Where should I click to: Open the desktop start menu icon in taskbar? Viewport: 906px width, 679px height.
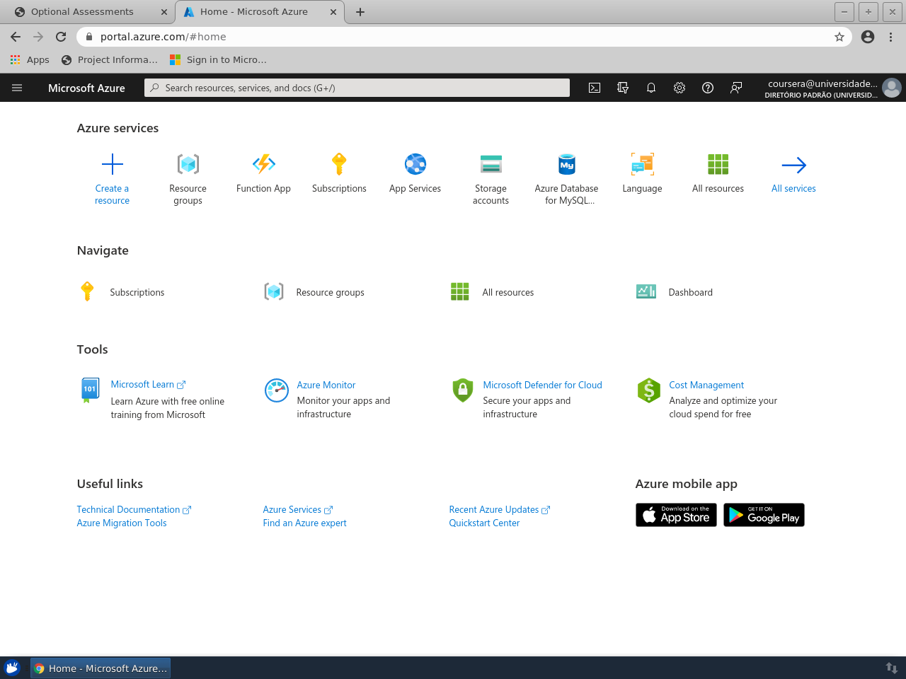(x=12, y=668)
